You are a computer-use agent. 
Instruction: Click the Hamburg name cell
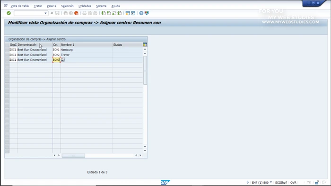[x=87, y=50]
